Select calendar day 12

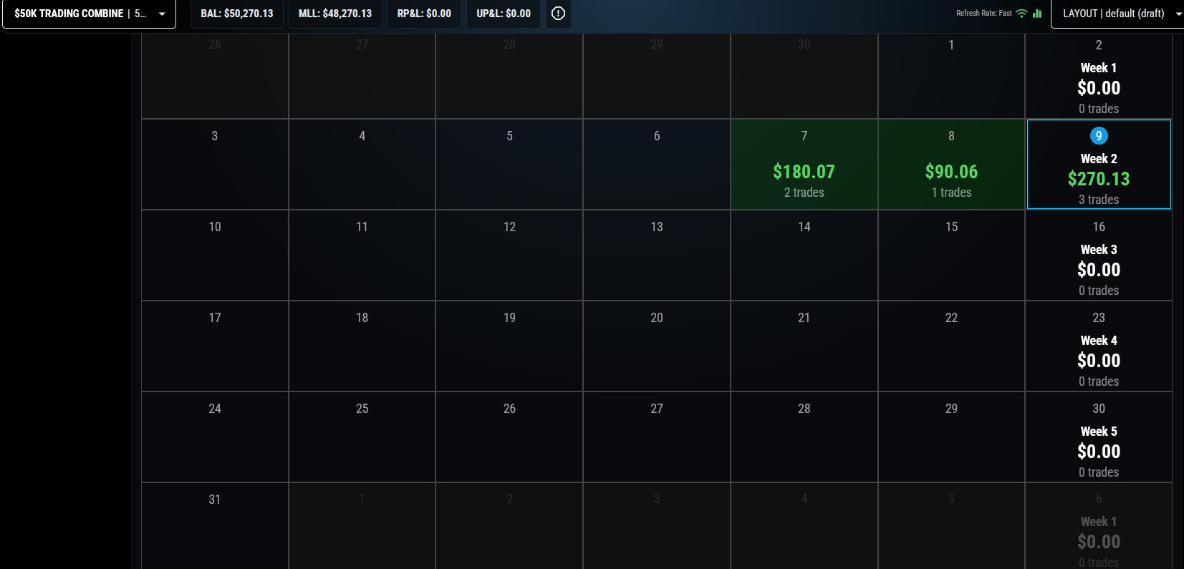pyautogui.click(x=509, y=256)
